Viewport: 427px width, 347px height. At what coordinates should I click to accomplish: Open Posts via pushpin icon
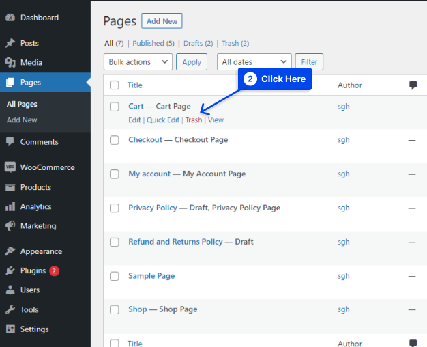(x=10, y=43)
